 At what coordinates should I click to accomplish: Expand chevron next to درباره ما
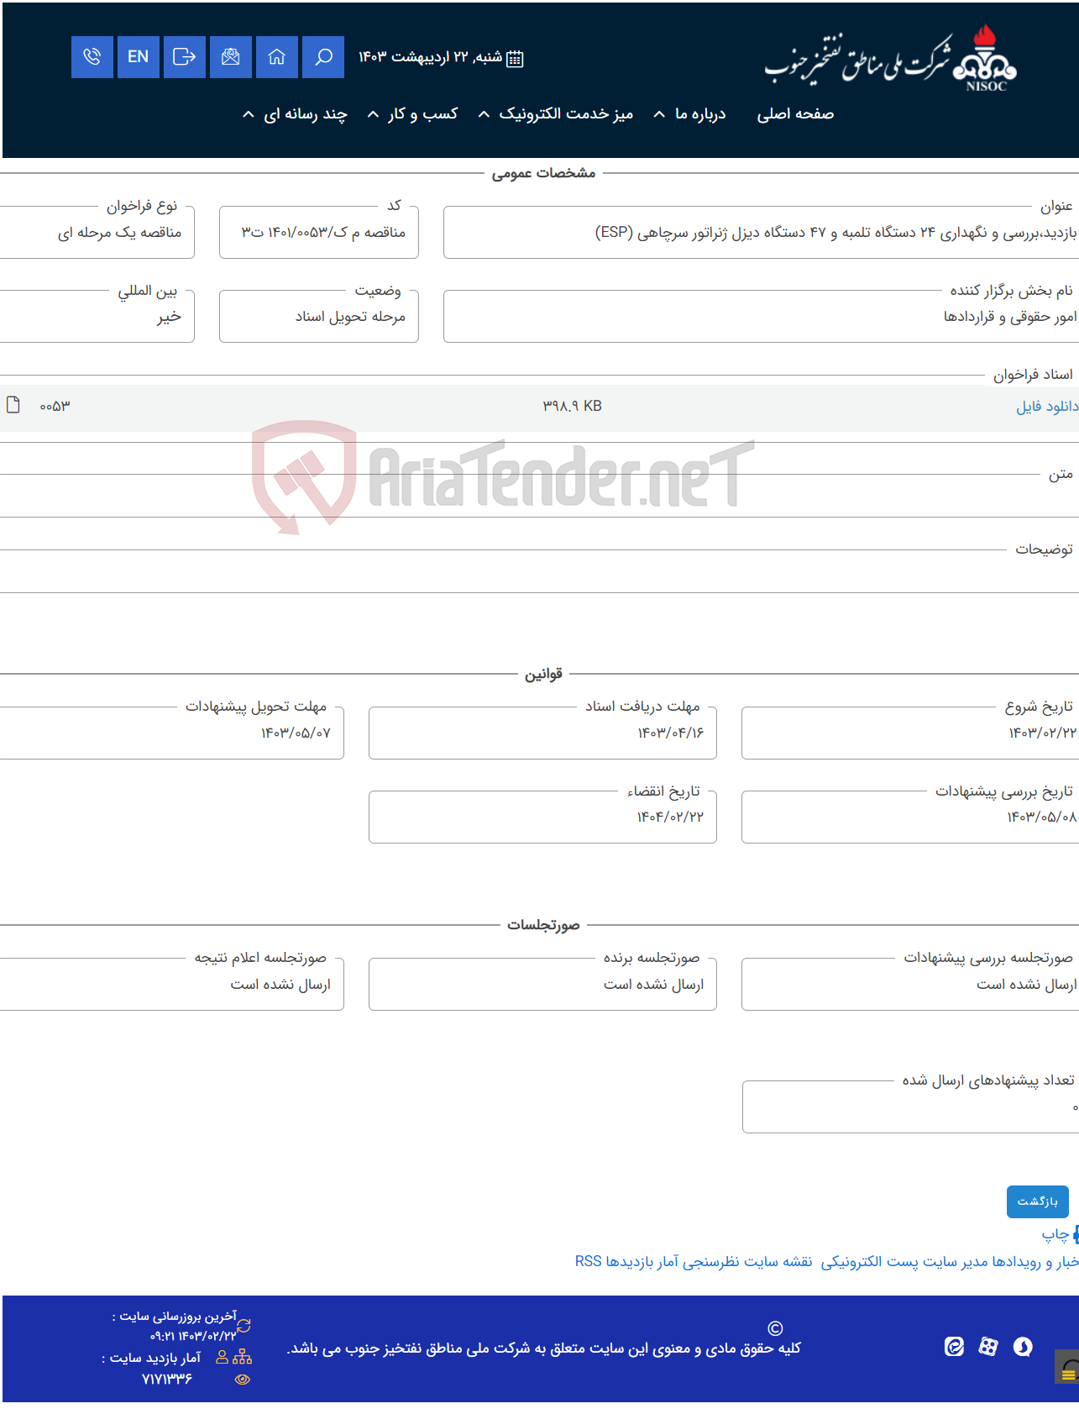(x=660, y=114)
